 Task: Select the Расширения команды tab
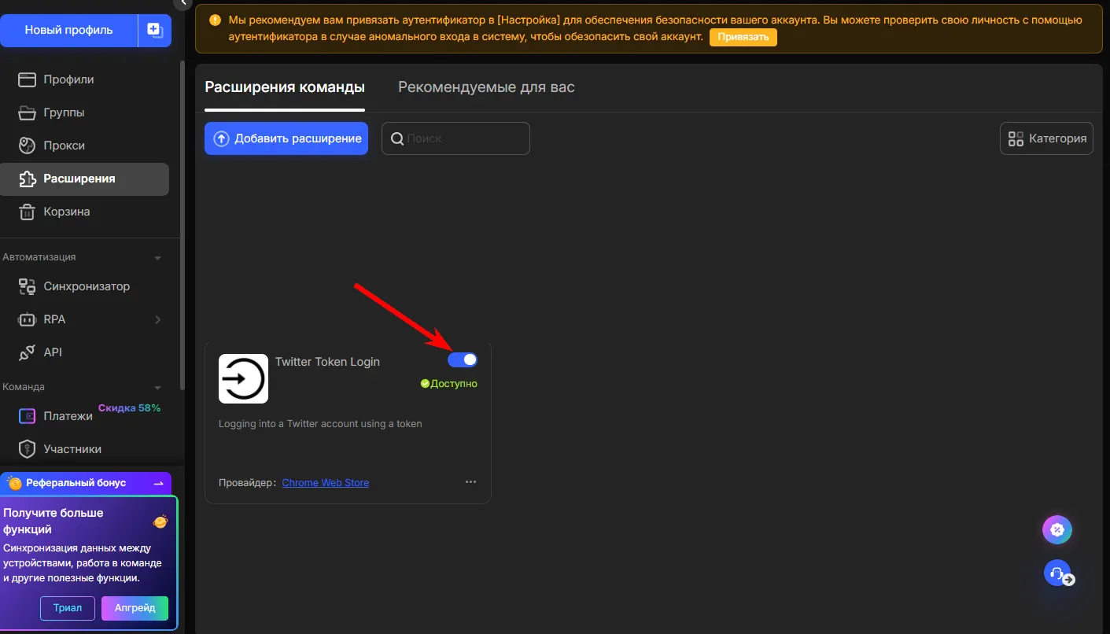[285, 87]
